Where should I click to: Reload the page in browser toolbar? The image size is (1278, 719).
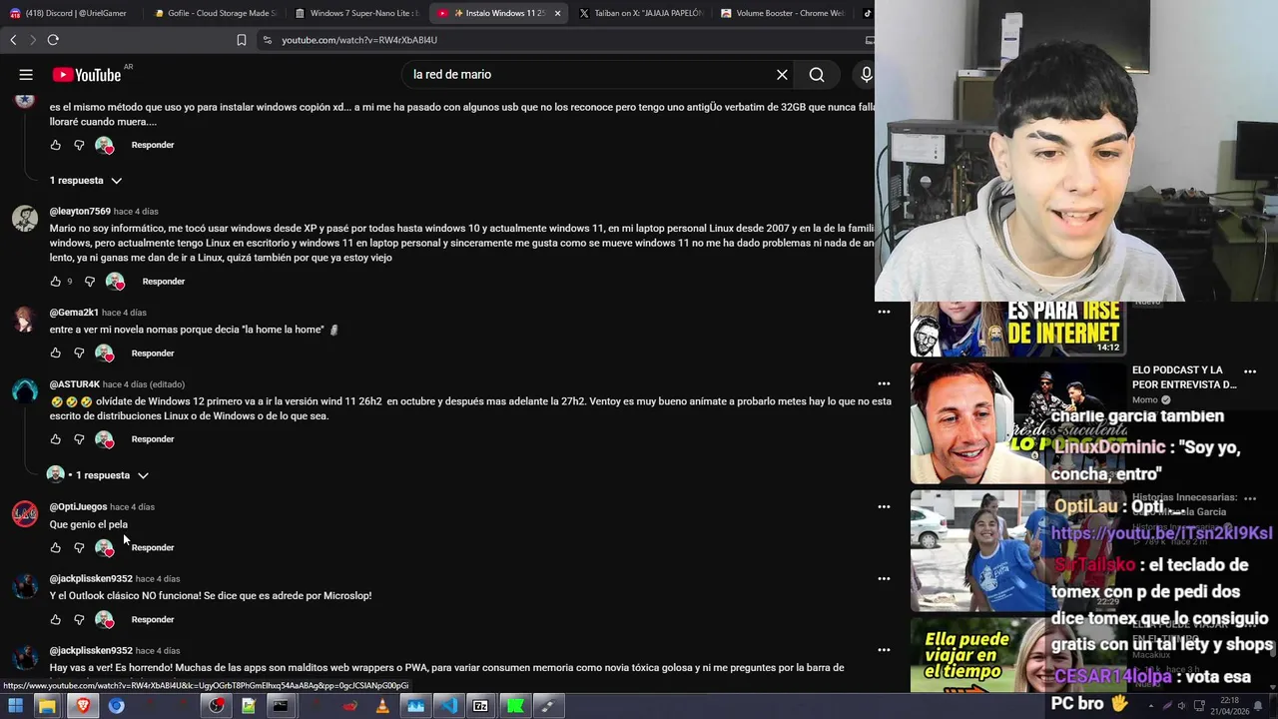(53, 40)
